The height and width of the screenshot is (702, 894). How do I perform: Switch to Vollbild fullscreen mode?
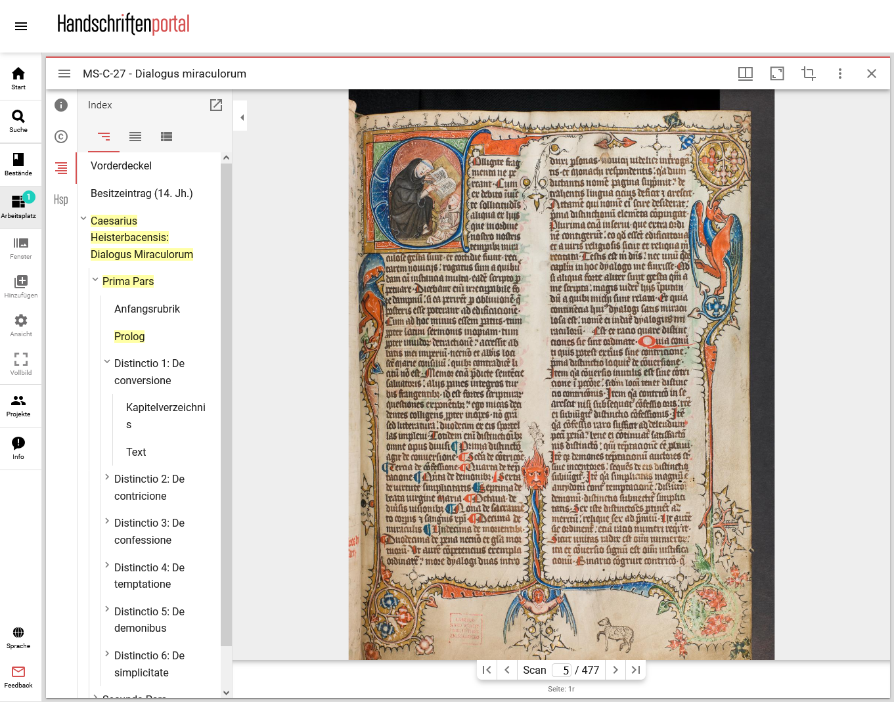pyautogui.click(x=21, y=364)
